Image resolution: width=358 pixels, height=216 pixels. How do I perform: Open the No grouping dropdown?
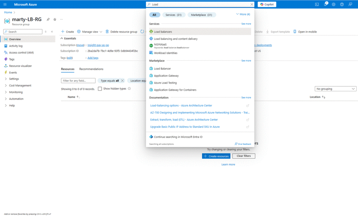(x=335, y=89)
